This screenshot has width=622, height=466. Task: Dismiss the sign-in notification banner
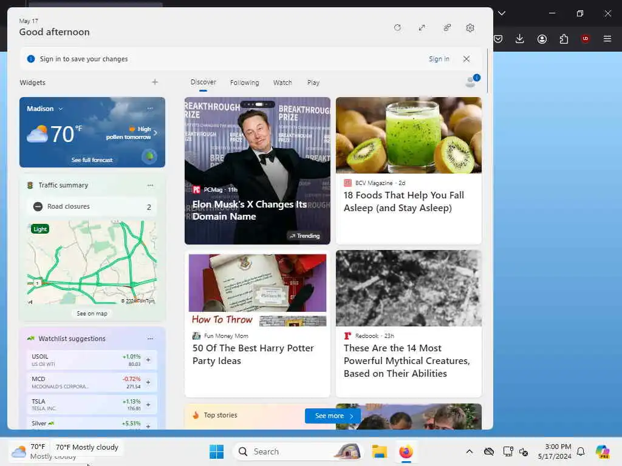point(466,59)
